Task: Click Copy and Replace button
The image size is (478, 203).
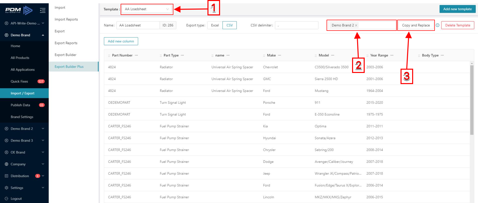Action: [416, 25]
